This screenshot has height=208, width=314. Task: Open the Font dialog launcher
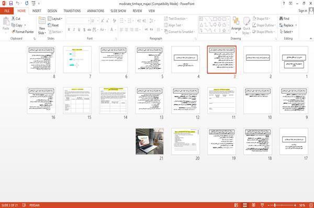coord(116,39)
